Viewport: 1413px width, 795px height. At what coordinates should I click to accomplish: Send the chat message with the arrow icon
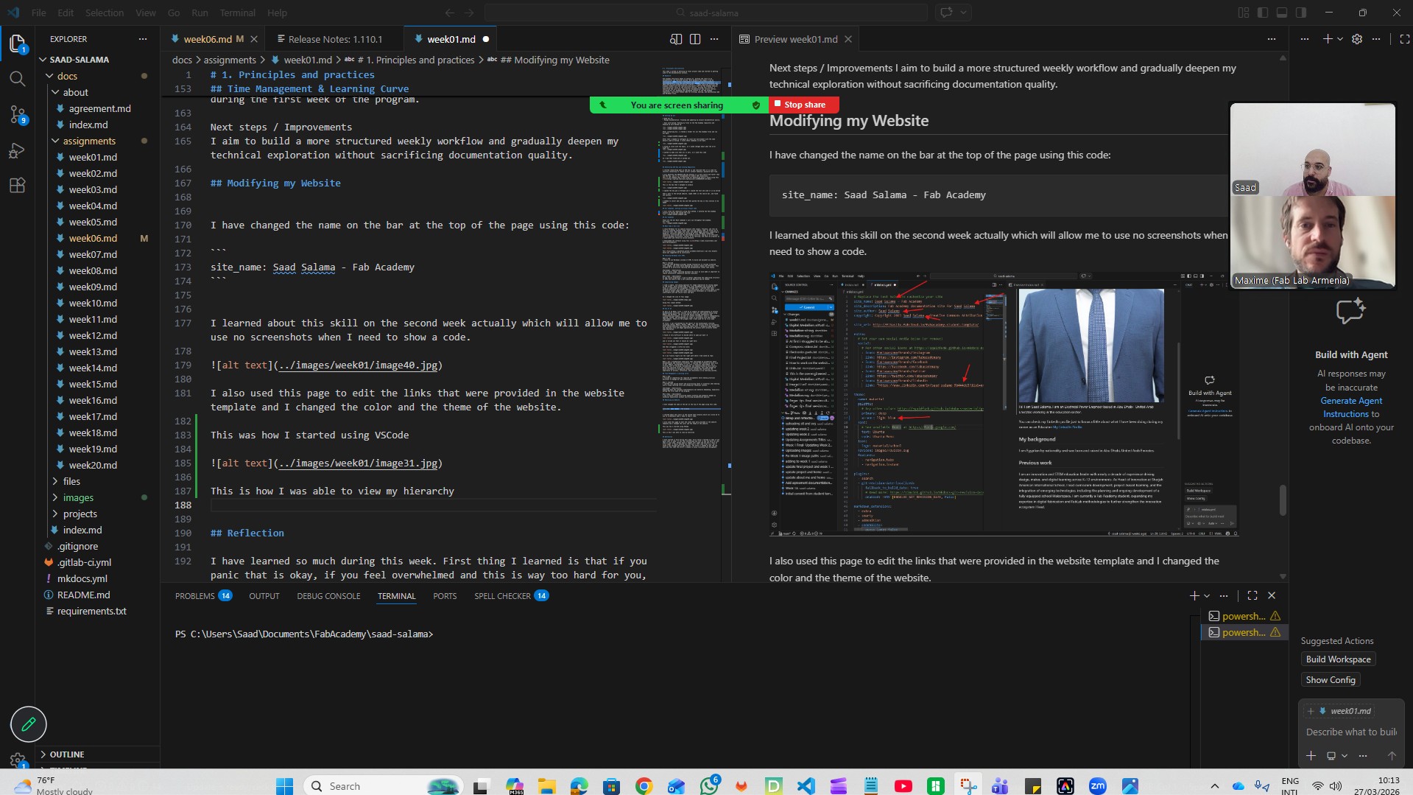pyautogui.click(x=1392, y=755)
